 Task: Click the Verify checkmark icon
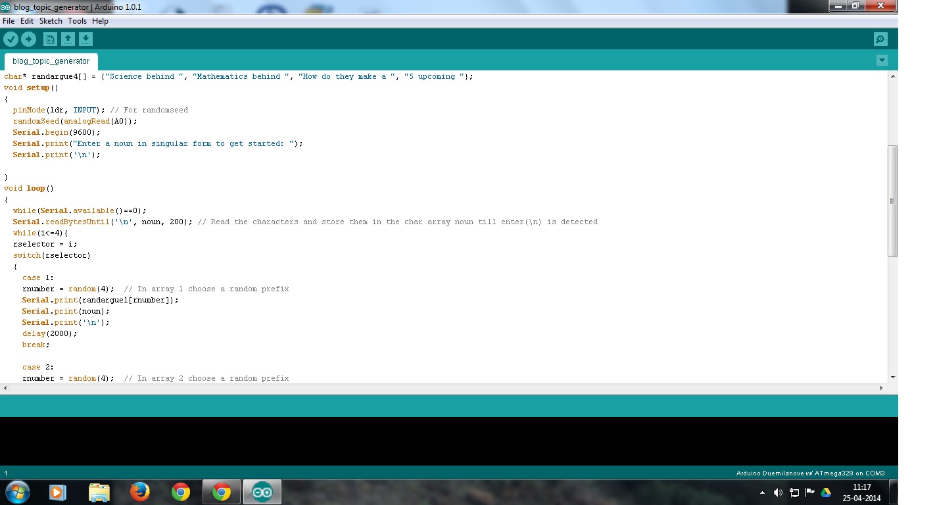tap(11, 39)
